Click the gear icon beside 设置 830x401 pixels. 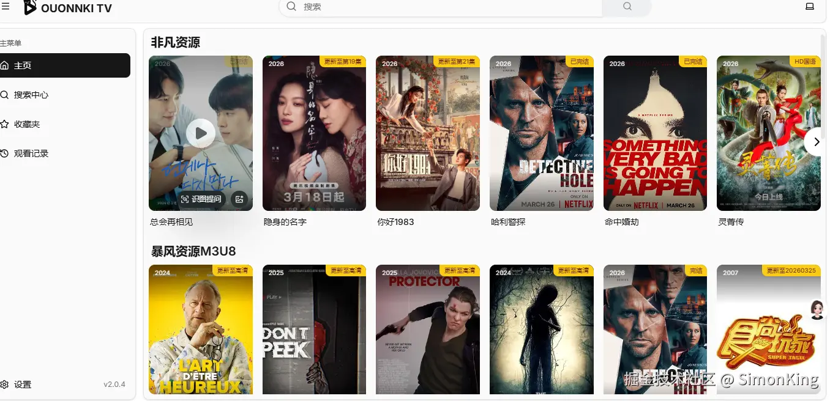point(4,384)
